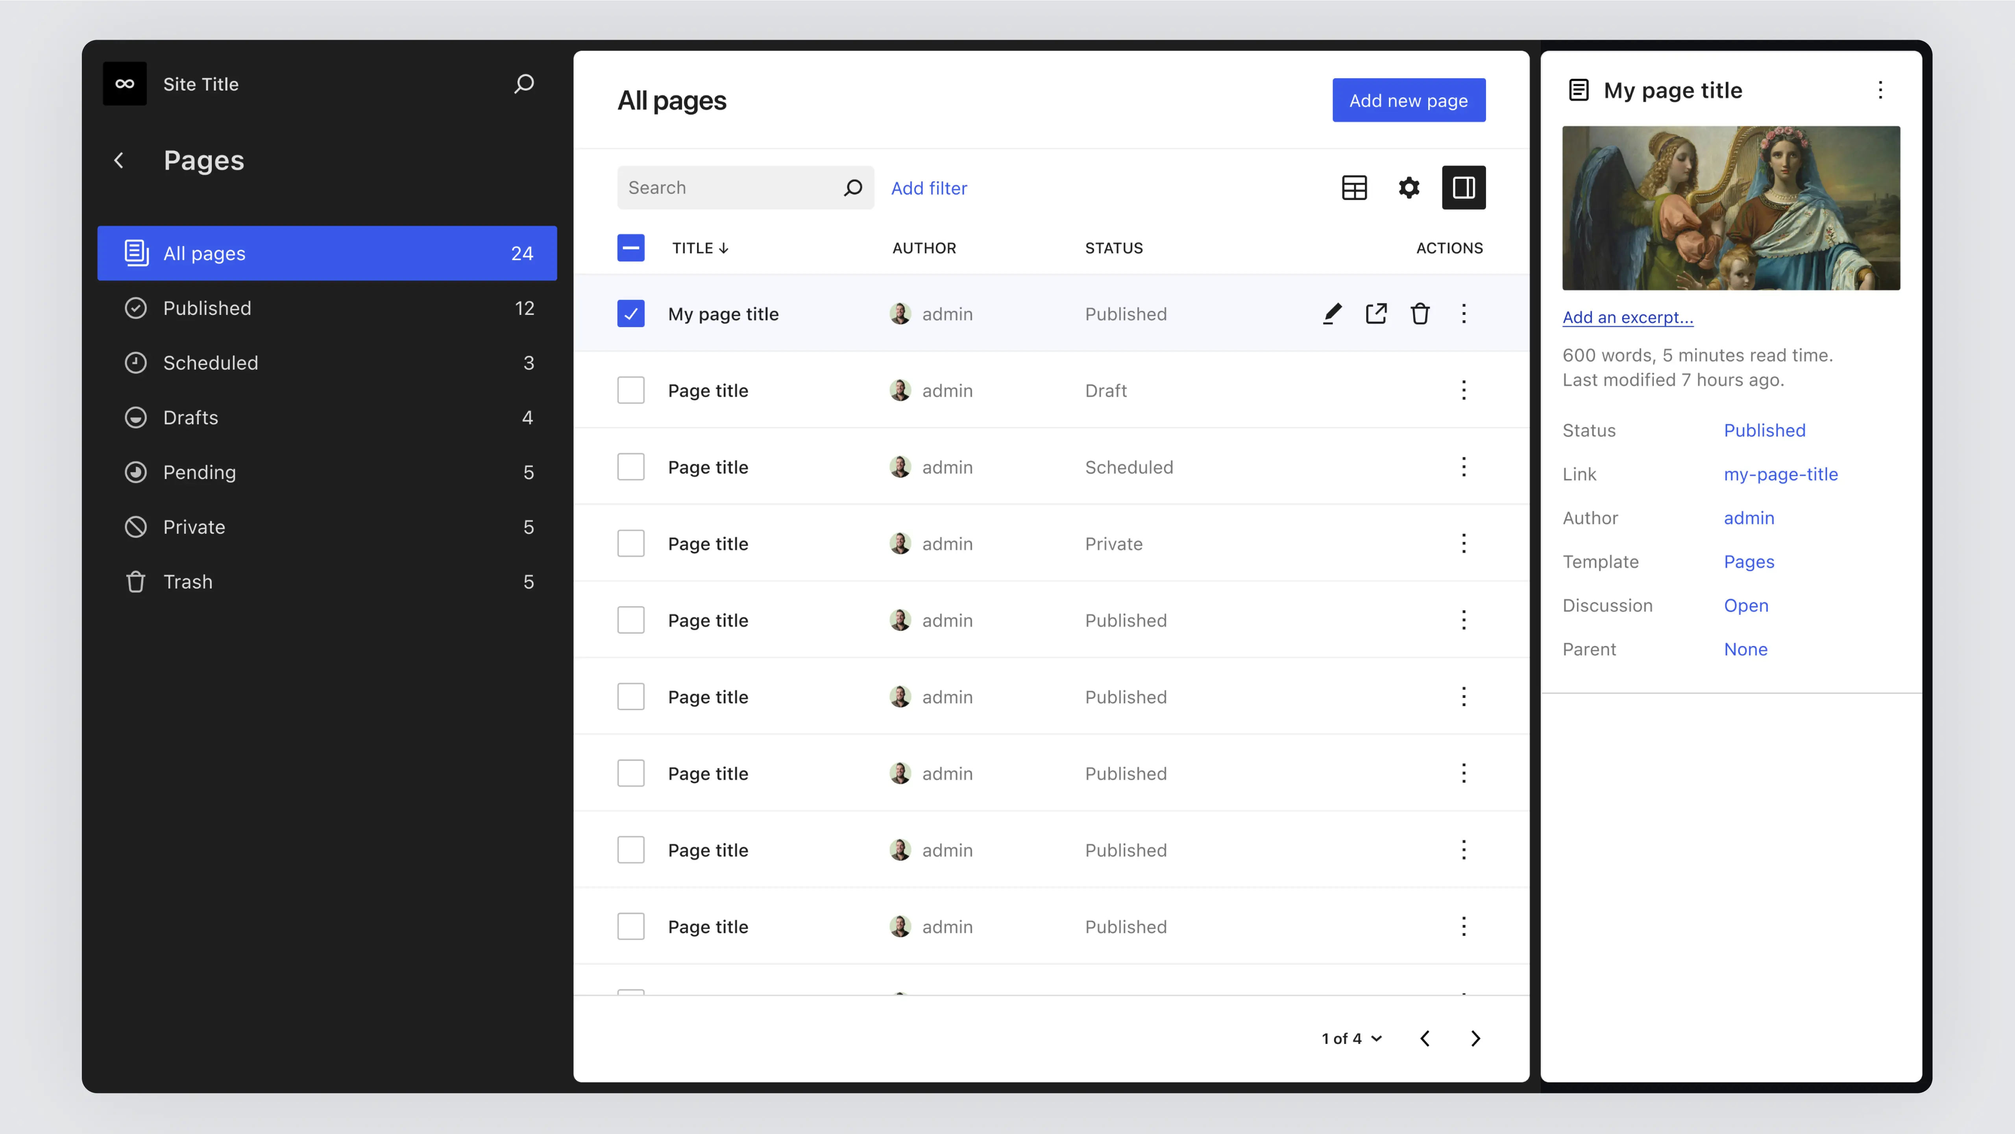Viewport: 2015px width, 1134px height.
Task: Open site logo icon beside Site Title
Action: tap(125, 84)
